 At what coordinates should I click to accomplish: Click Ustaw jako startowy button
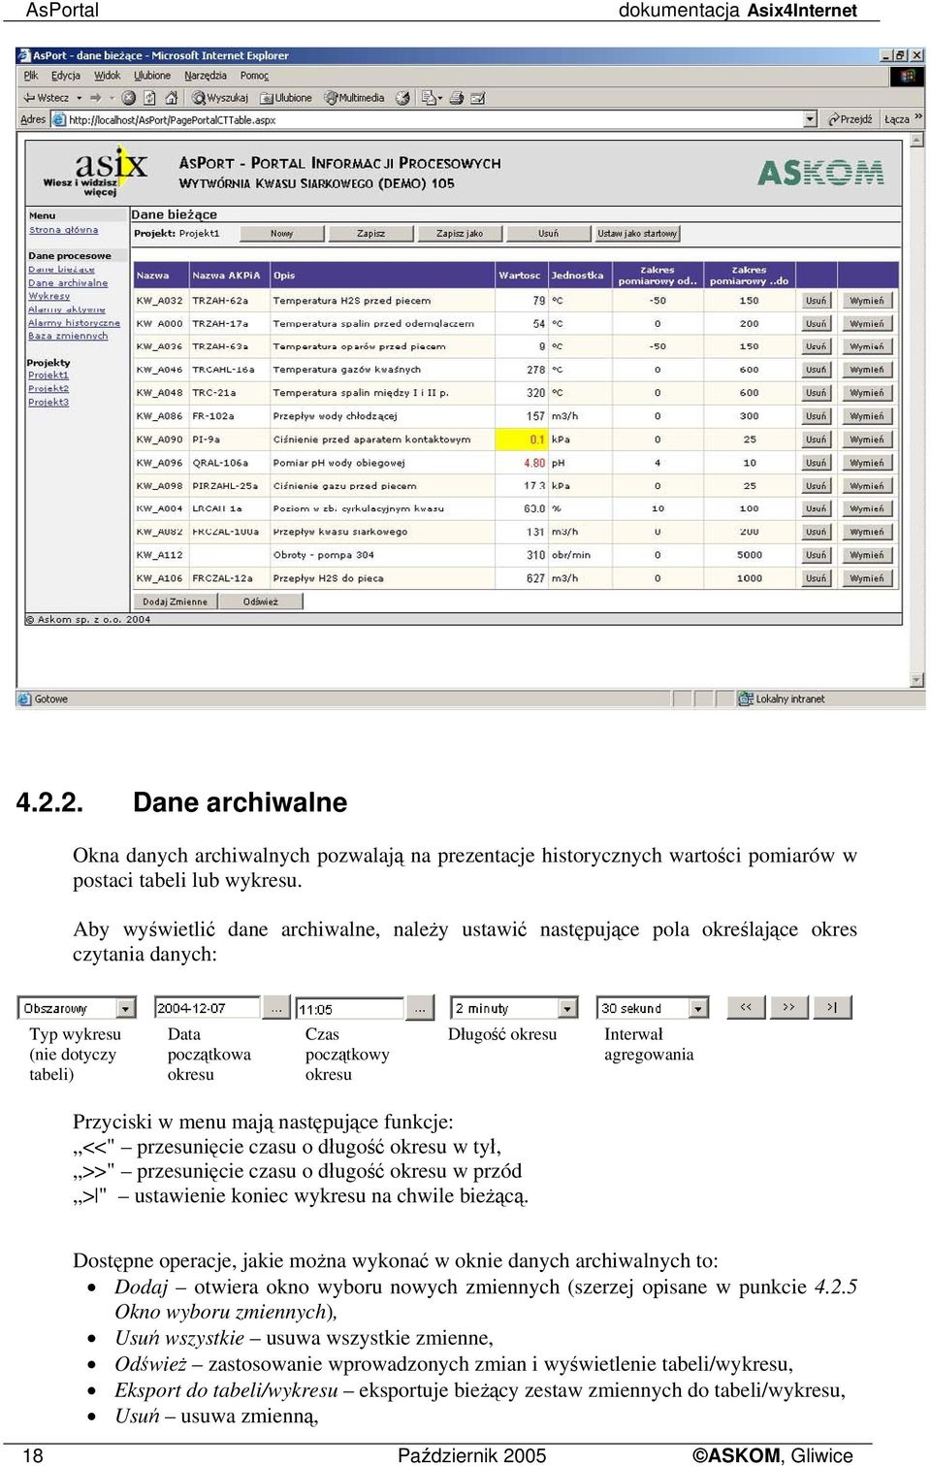pos(637,234)
